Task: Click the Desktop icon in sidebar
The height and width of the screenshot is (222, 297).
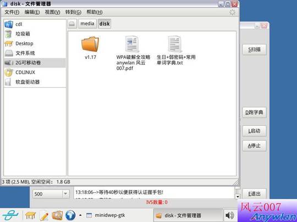Action: pyautogui.click(x=8, y=44)
